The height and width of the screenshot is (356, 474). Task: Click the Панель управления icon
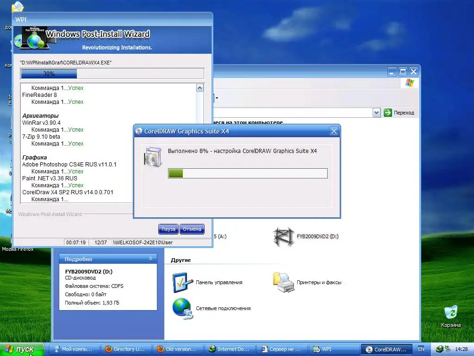pos(182,282)
